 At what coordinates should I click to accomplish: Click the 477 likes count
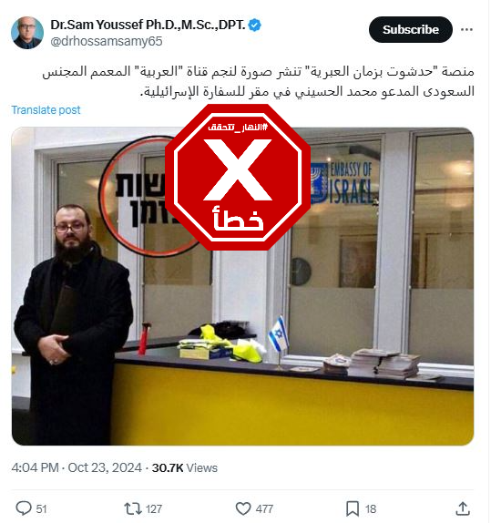pos(264,509)
